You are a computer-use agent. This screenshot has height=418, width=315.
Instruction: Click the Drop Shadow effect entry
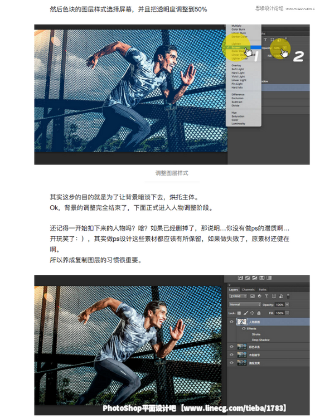pyautogui.click(x=260, y=340)
